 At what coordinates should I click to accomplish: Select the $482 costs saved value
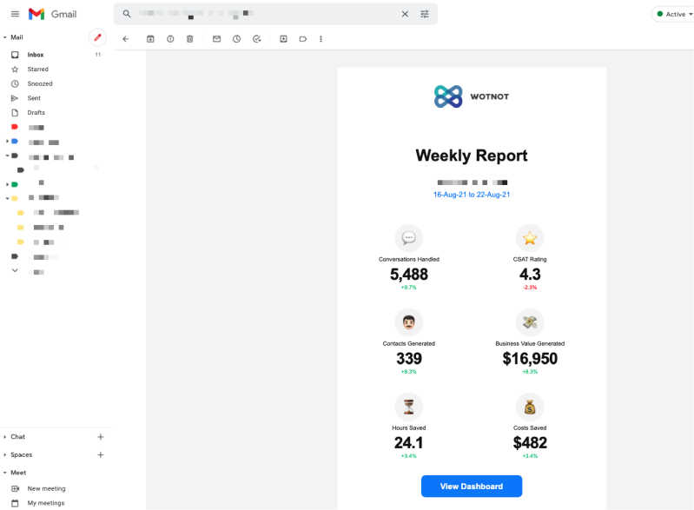pyautogui.click(x=530, y=443)
